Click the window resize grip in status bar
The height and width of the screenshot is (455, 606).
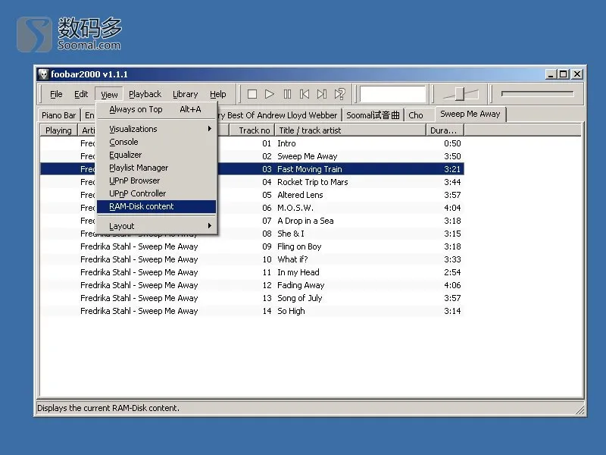(x=579, y=409)
